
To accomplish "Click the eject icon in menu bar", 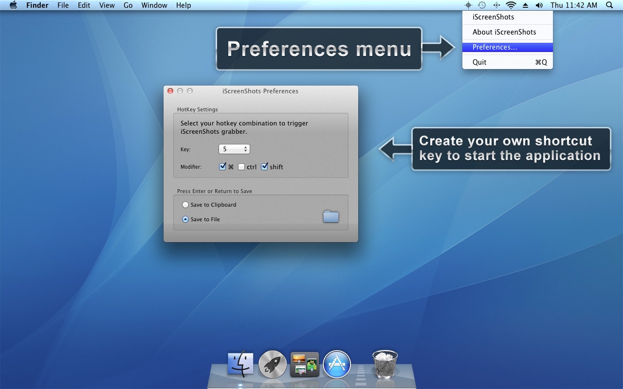I will tap(525, 5).
